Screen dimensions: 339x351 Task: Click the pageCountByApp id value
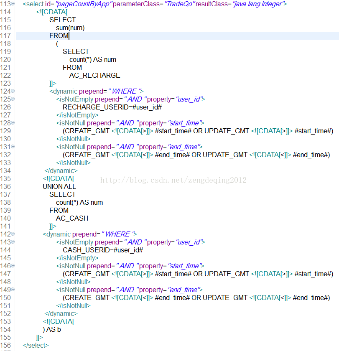click(x=84, y=4)
